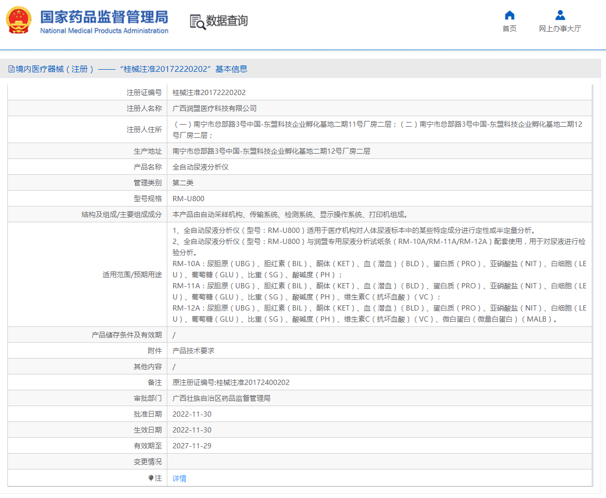
Task: Click the 注册人名称 label
Action: pyautogui.click(x=144, y=108)
